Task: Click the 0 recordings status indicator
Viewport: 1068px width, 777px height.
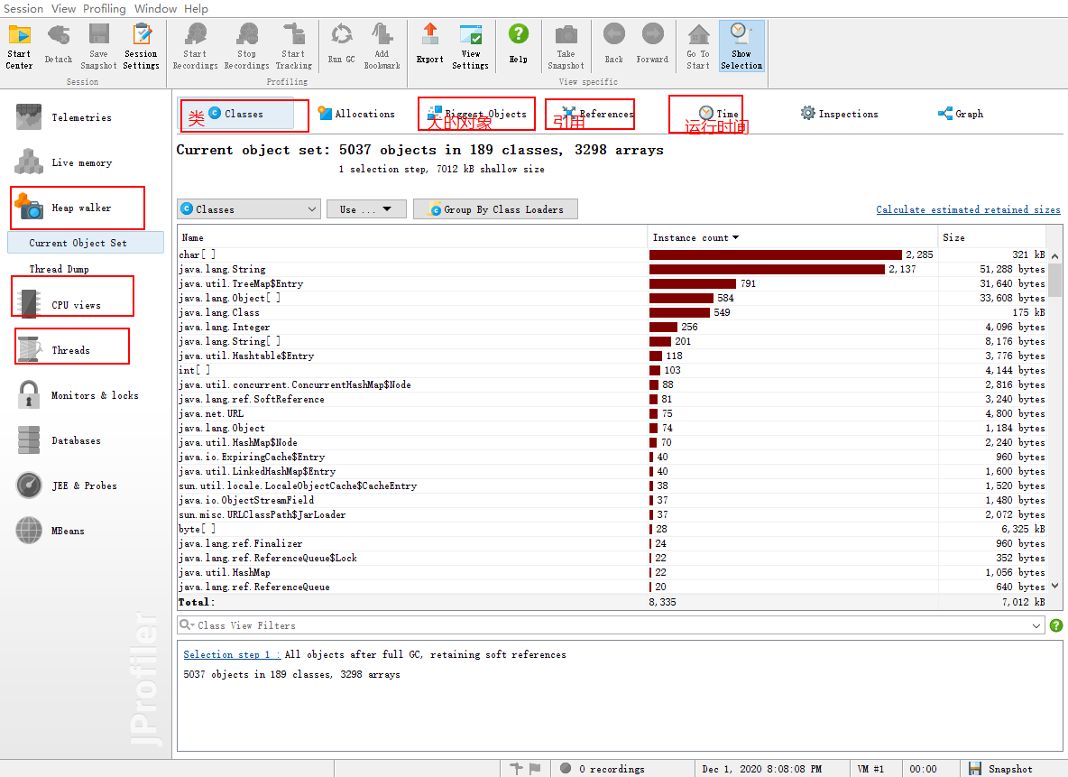Action: click(603, 769)
